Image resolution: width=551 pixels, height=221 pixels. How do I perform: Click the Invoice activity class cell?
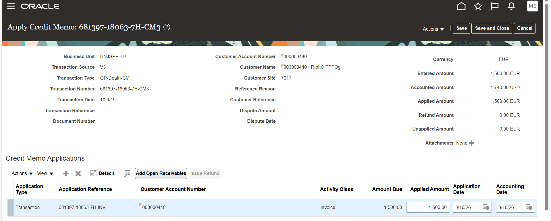point(328,207)
